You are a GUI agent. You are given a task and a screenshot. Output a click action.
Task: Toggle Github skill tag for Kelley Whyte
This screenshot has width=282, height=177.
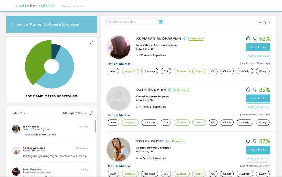pyautogui.click(x=227, y=174)
